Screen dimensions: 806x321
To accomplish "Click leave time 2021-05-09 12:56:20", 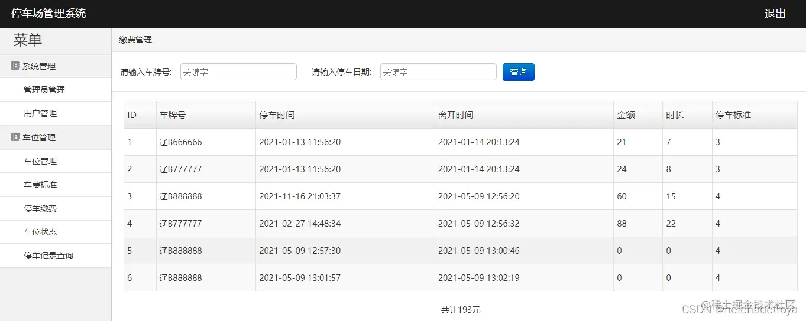I will point(479,196).
